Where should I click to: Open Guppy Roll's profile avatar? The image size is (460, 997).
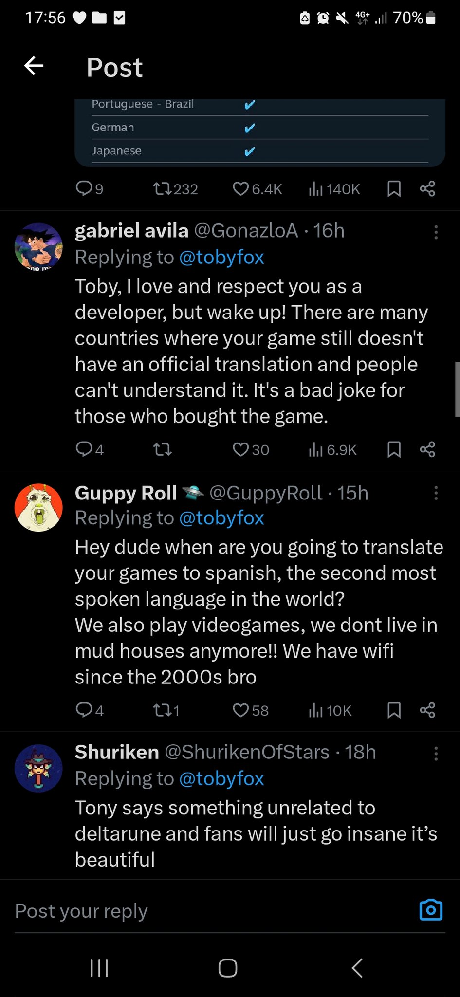[x=38, y=507]
